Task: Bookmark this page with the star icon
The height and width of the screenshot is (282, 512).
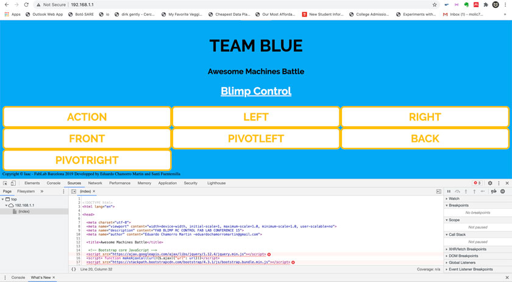Action: 435,5
